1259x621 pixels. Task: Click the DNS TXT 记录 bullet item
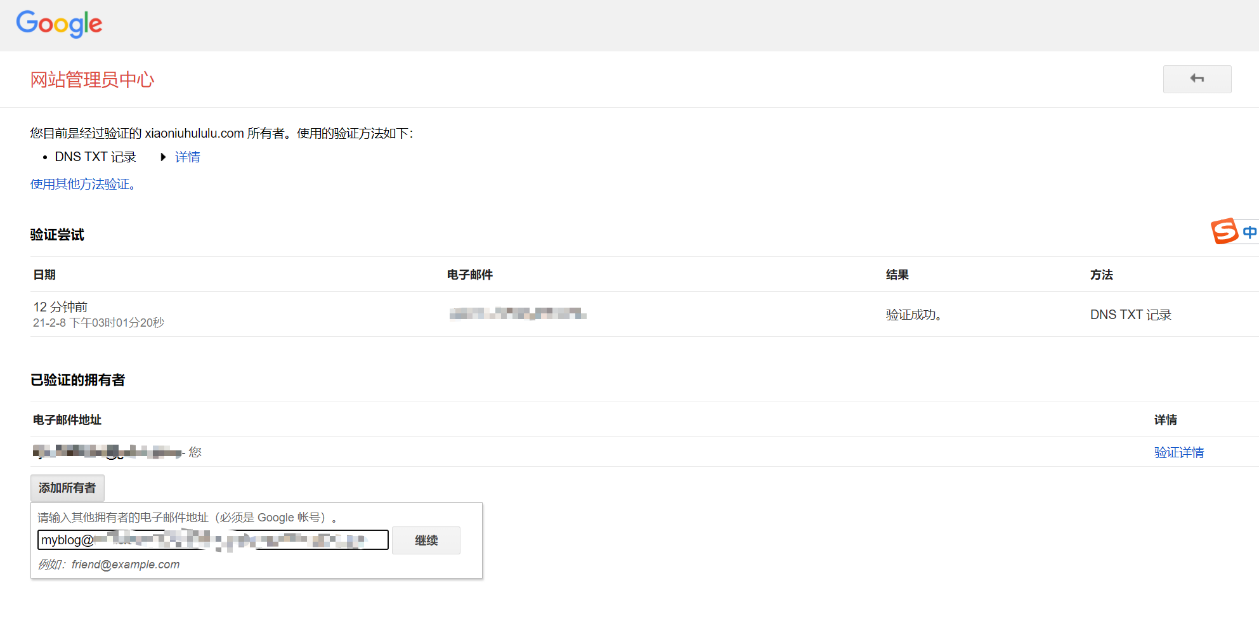pyautogui.click(x=95, y=157)
